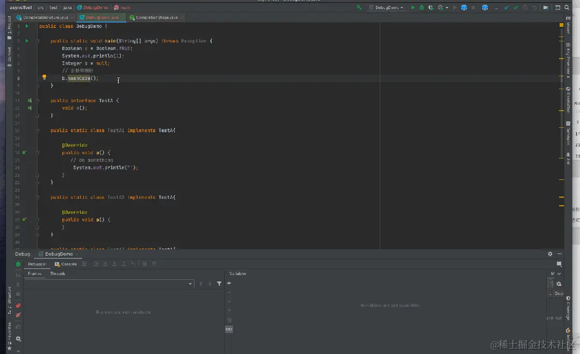This screenshot has width=580, height=354.
Task: Open the Maven tool window on the right
Action: pos(568,25)
